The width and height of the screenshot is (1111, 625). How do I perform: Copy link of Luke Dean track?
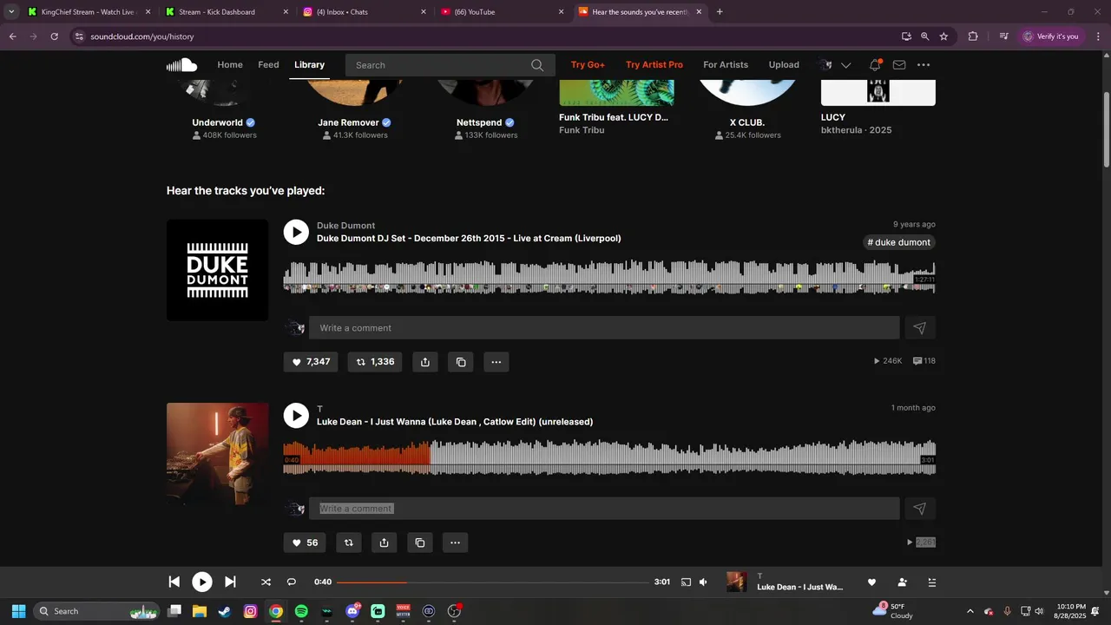420,543
